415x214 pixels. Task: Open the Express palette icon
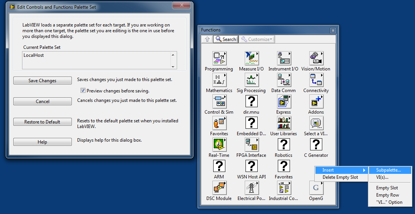[284, 102]
